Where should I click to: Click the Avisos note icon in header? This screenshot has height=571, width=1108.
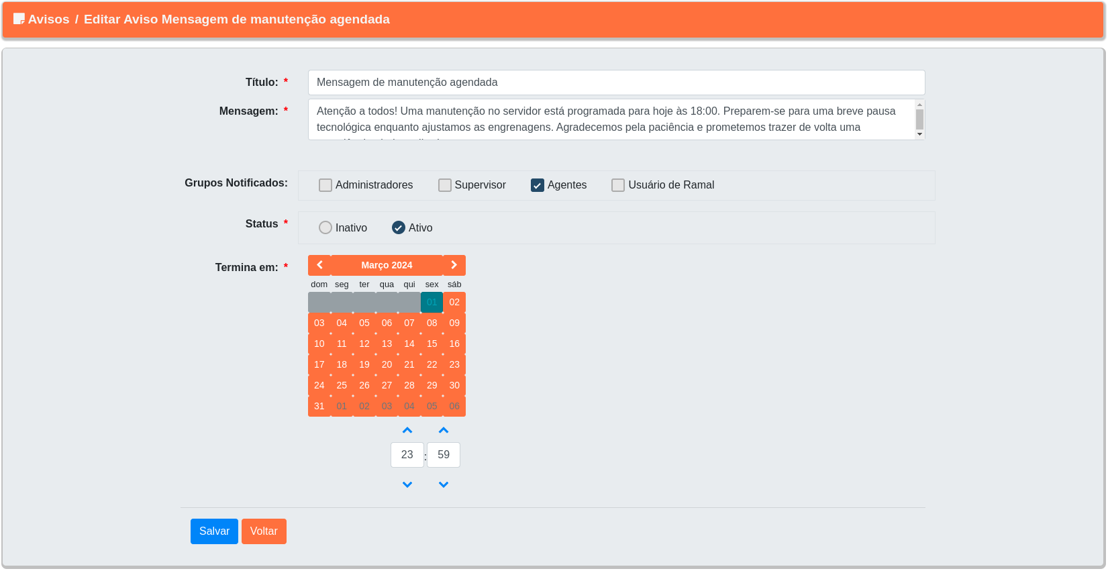19,19
